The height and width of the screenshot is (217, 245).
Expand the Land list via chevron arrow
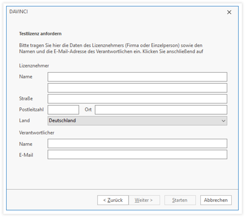coord(223,121)
